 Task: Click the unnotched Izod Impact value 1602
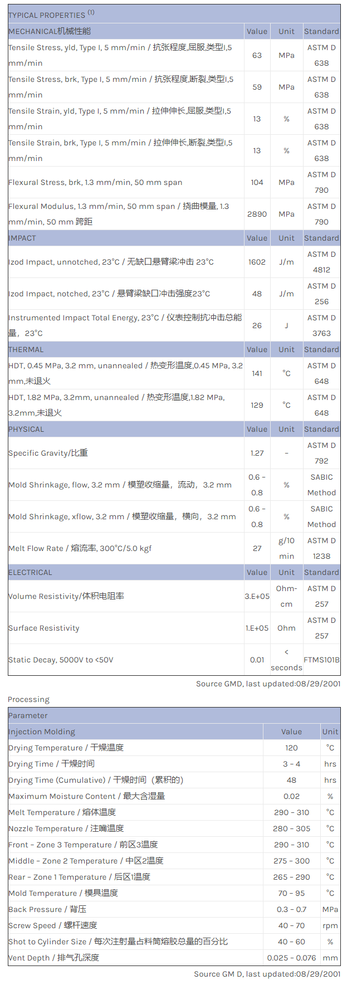coord(257,262)
